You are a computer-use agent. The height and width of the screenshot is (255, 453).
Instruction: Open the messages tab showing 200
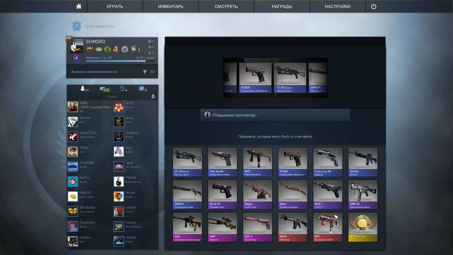click(104, 89)
